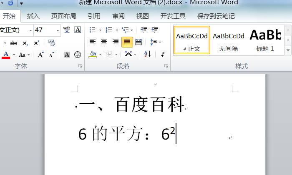Viewport: 292px width, 175px height.
Task: Toggle superscript formatting
Action: point(37,43)
